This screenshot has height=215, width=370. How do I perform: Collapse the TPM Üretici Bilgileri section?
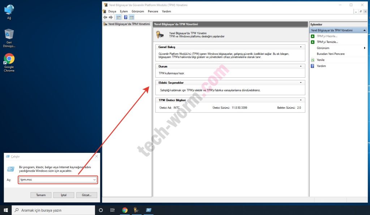click(x=301, y=100)
